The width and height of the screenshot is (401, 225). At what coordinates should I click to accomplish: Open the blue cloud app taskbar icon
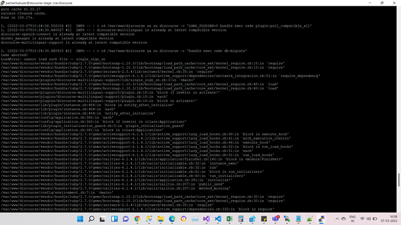click(252, 219)
